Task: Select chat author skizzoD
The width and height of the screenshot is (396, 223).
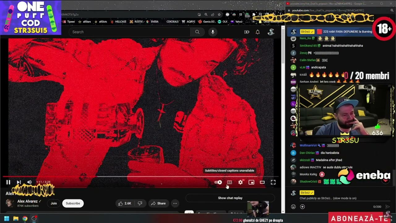Action: [305, 160]
